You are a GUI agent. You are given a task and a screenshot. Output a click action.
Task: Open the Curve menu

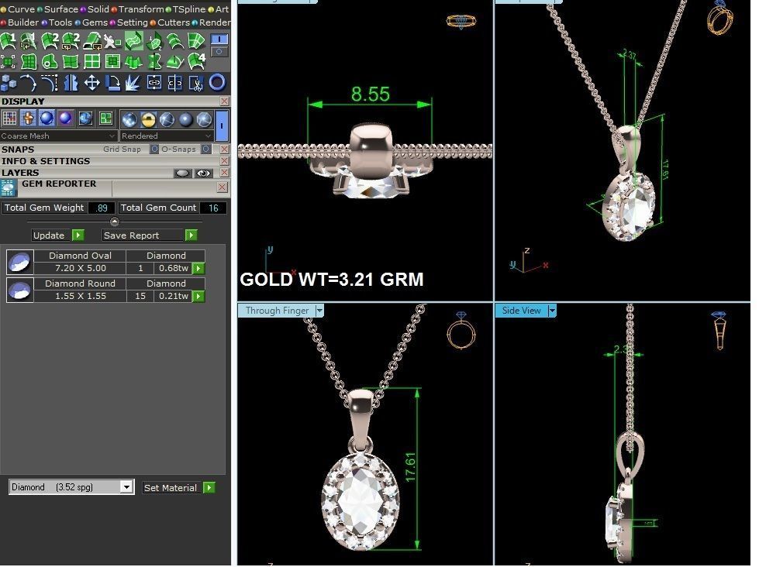(21, 9)
